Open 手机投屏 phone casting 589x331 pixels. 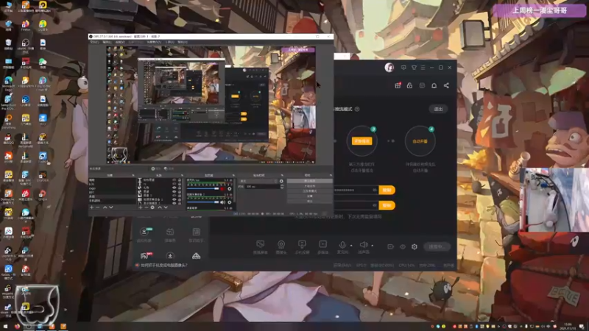[x=302, y=247]
